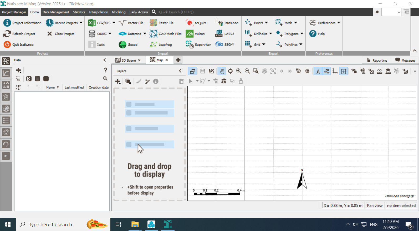Image resolution: width=419 pixels, height=231 pixels.
Task: Click Refresh Project button
Action: 19,34
